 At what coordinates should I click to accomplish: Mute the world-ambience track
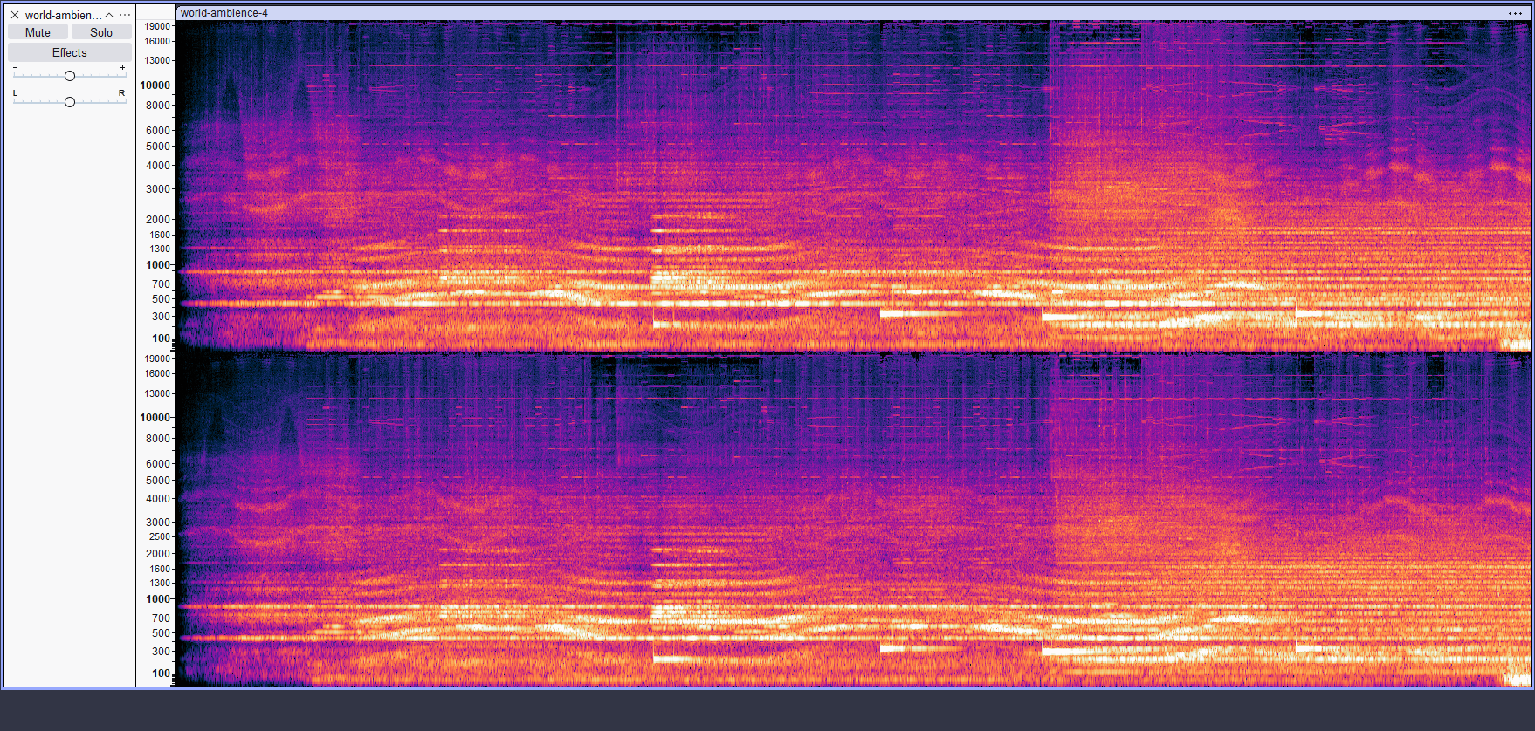coord(38,32)
